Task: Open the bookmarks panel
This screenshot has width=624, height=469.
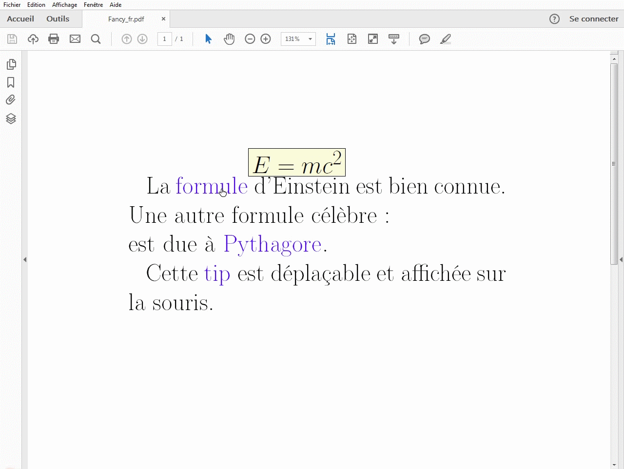Action: (11, 82)
